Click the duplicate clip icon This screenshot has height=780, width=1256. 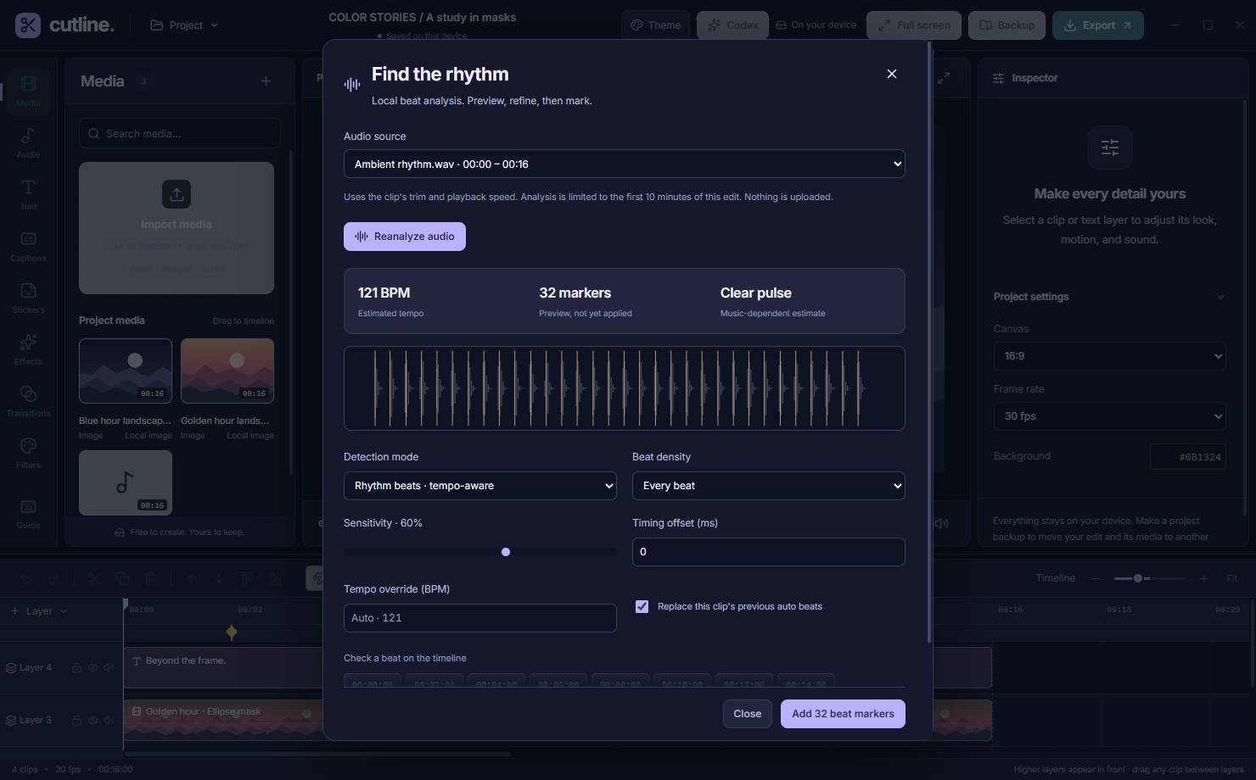pos(122,579)
